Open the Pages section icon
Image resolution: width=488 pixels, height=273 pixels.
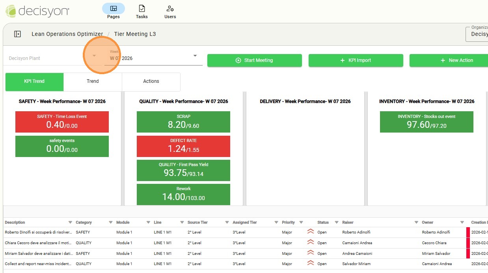[114, 9]
